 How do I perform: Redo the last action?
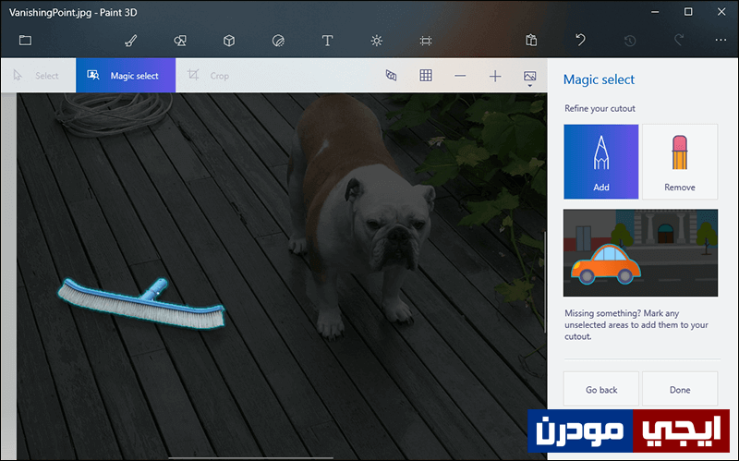click(679, 40)
